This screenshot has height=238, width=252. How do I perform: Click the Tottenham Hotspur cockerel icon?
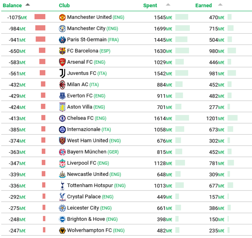[62, 185]
